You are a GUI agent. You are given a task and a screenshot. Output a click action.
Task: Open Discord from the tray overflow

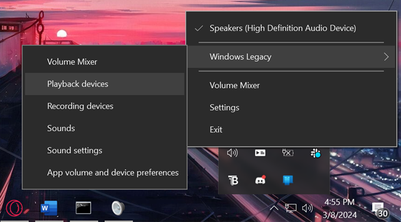260,180
